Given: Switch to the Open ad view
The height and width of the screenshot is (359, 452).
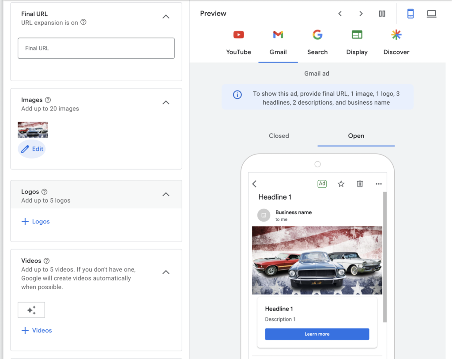Looking at the screenshot, I should (x=356, y=136).
